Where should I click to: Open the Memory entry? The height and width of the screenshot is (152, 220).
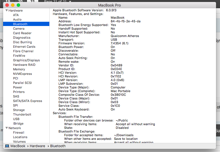click(x=19, y=69)
